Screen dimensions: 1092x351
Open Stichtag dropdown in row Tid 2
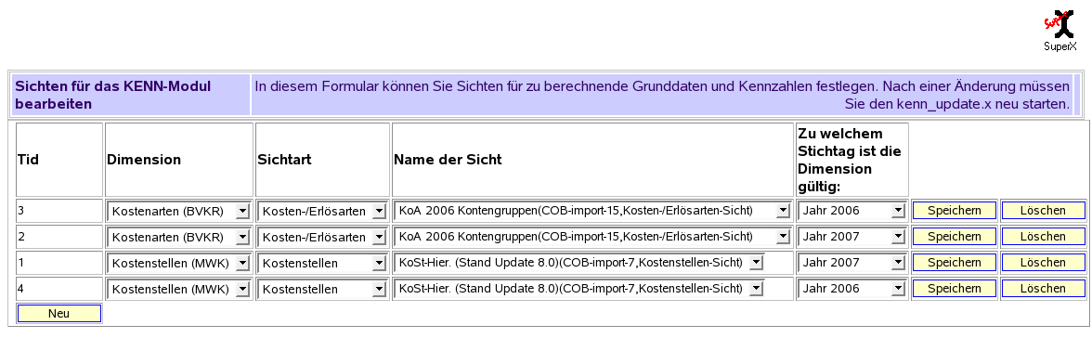(851, 237)
